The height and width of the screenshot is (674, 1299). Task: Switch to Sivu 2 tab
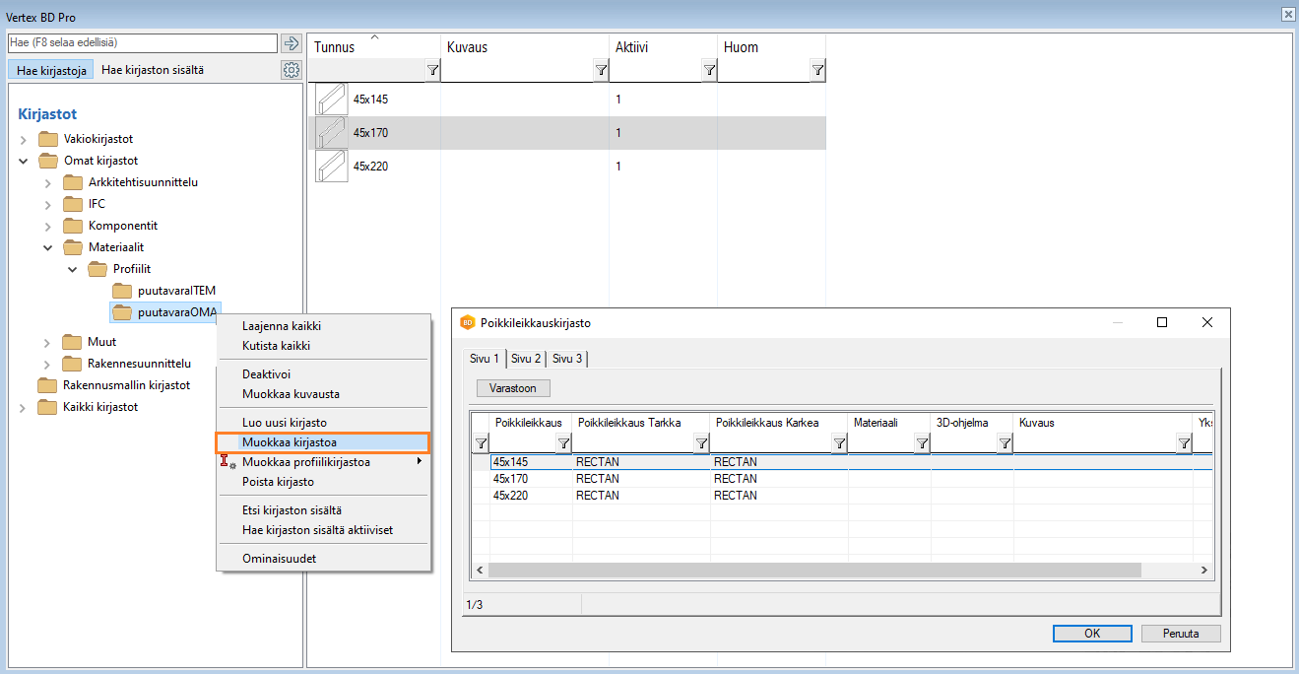coord(525,359)
